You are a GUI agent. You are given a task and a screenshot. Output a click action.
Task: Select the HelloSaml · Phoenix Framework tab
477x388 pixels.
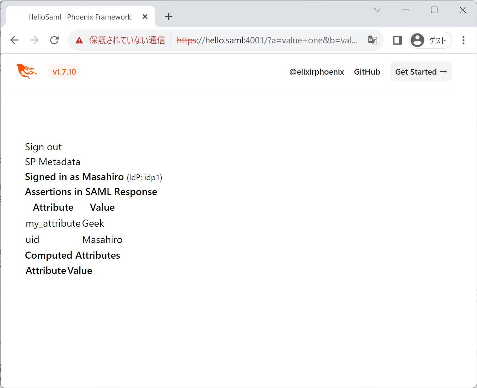pos(80,17)
